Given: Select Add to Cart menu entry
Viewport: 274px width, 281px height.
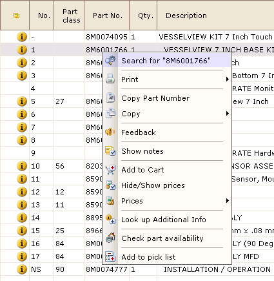Looking at the screenshot, I should point(142,170).
